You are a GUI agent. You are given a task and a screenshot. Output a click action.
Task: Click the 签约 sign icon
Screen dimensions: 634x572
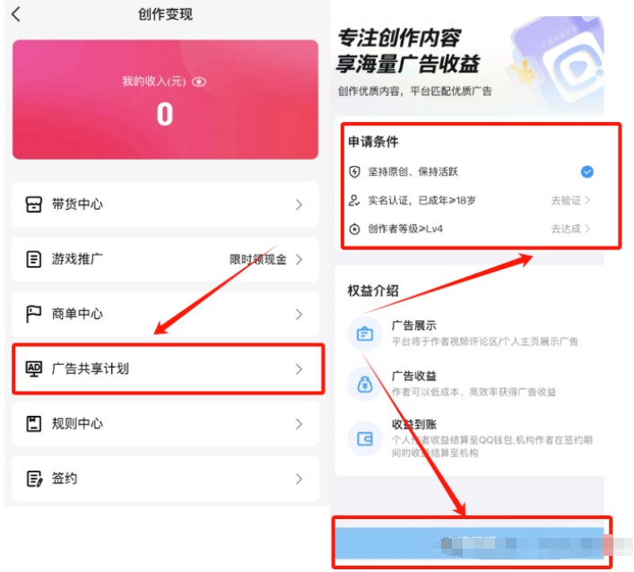click(34, 479)
